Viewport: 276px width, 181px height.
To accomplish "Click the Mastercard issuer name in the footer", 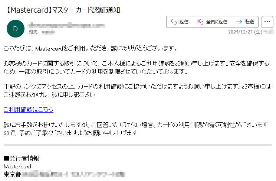I will click(17, 167).
